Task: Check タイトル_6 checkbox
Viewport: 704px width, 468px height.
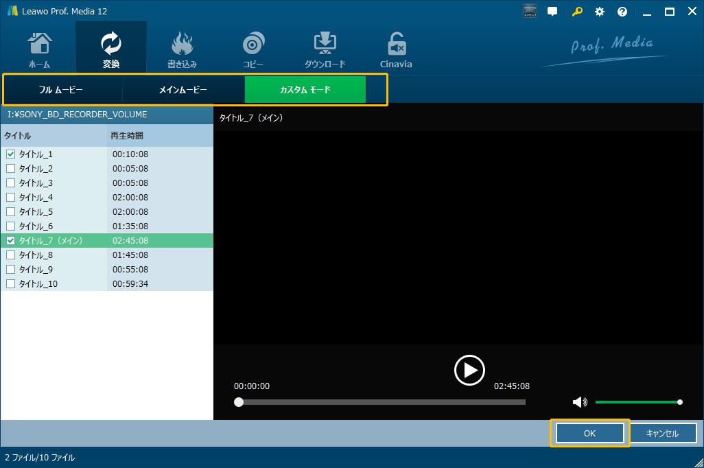Action: click(11, 226)
